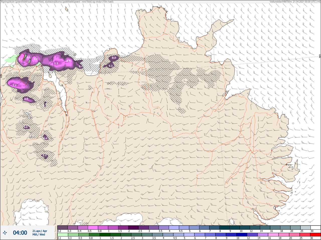
Task: Click the 'Rigning/skúrir' map title header
Action: point(57,2)
